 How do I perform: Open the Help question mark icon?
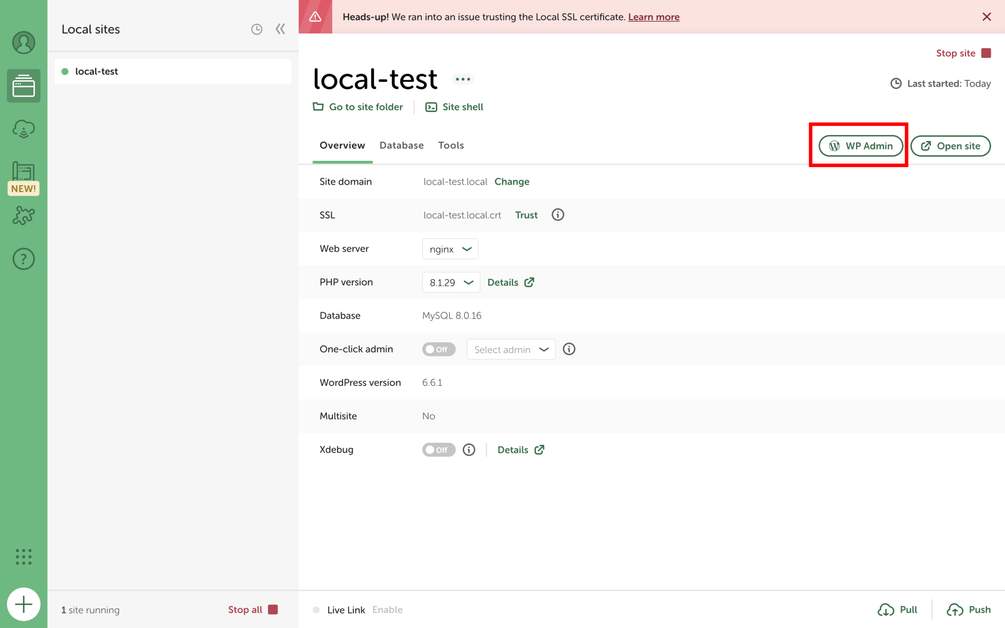24,259
